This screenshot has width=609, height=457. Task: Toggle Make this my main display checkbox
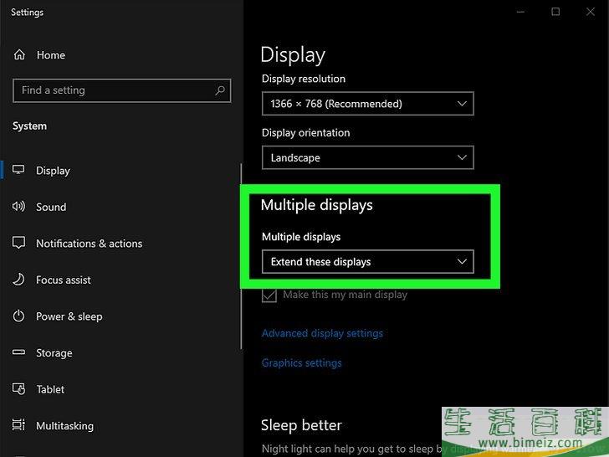pyautogui.click(x=269, y=295)
